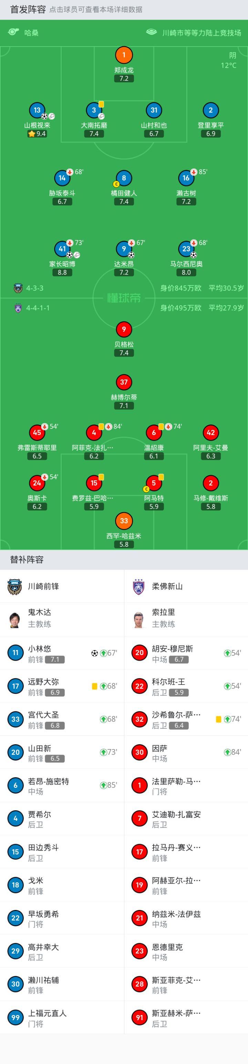Screen dimensions: 248x1064
Task: Select captain 橘田健人's number 8 badge
Action: coord(124,178)
